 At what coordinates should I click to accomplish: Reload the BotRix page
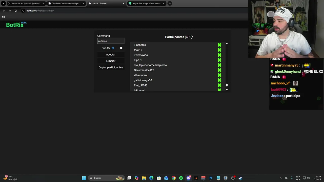click(x=16, y=11)
